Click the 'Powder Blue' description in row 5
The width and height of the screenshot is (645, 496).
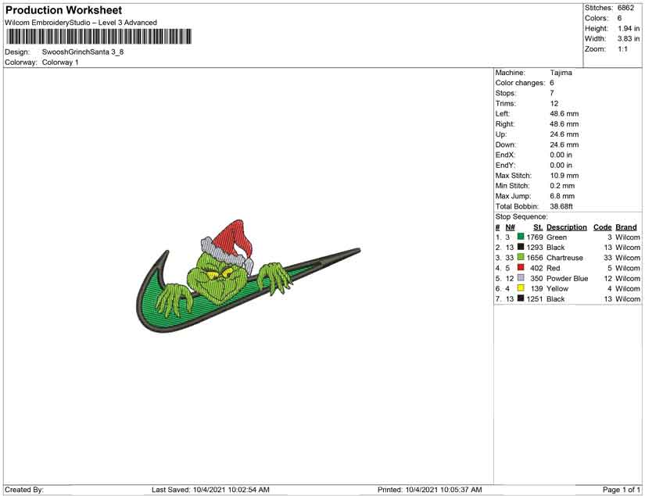coord(568,278)
